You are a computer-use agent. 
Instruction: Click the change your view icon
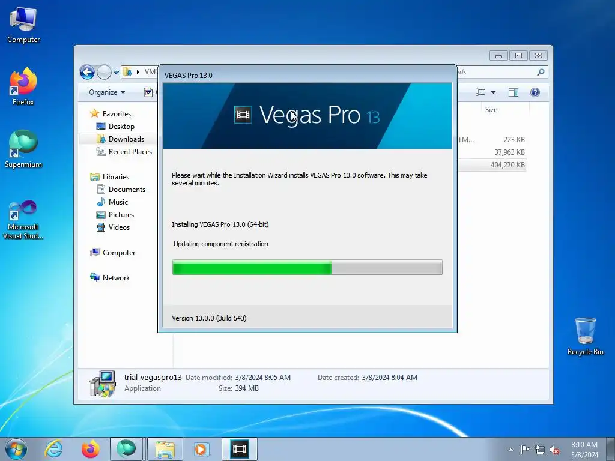pos(480,92)
